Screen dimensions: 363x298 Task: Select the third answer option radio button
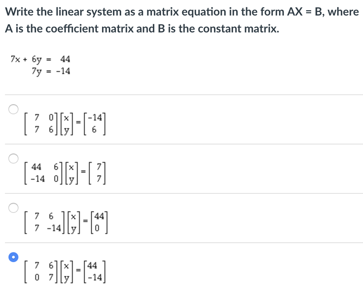point(13,208)
